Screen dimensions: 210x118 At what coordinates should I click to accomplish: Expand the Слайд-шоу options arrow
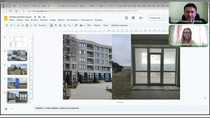165,18
